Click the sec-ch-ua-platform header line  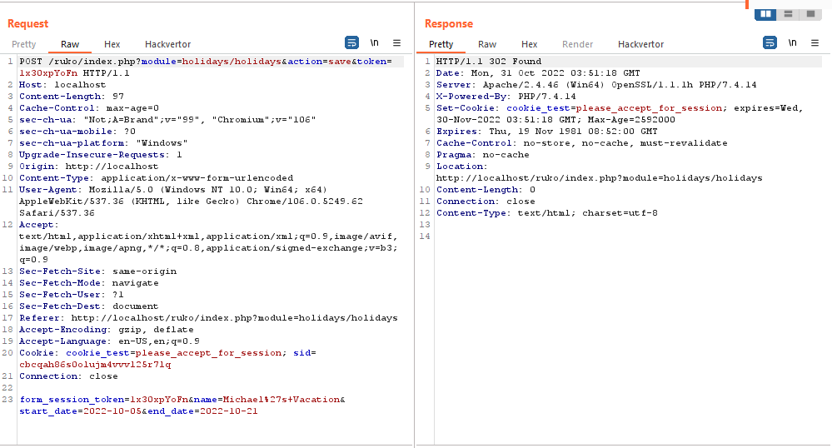click(103, 142)
